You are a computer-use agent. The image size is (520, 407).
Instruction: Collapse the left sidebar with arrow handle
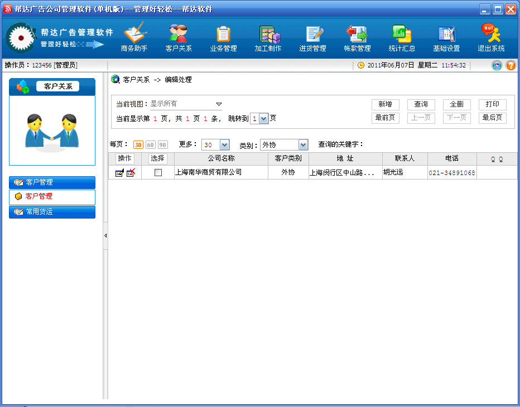point(105,236)
